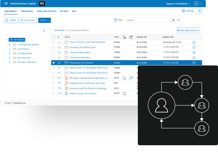
Task: Click XLSX file icon for Vampires document
Action: [x=66, y=88]
